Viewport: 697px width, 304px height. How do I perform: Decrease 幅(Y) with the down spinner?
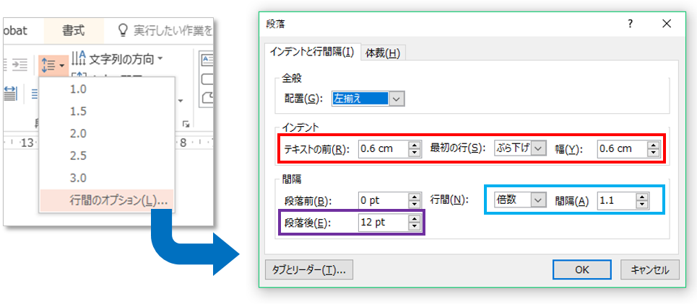(x=653, y=153)
